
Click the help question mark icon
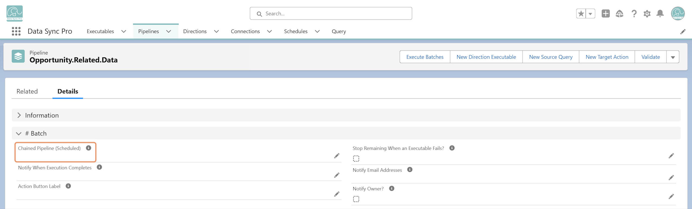[x=634, y=13]
